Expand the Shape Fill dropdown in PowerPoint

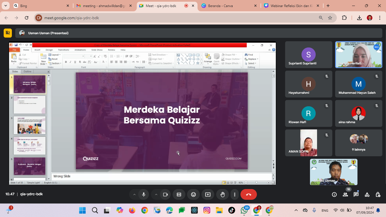tap(229, 55)
